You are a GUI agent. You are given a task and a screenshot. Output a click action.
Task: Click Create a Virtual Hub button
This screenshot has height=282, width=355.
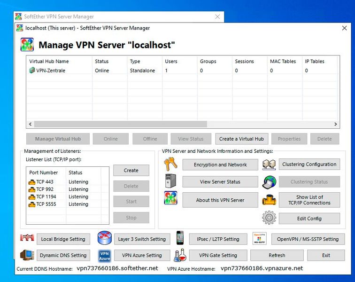(x=241, y=139)
